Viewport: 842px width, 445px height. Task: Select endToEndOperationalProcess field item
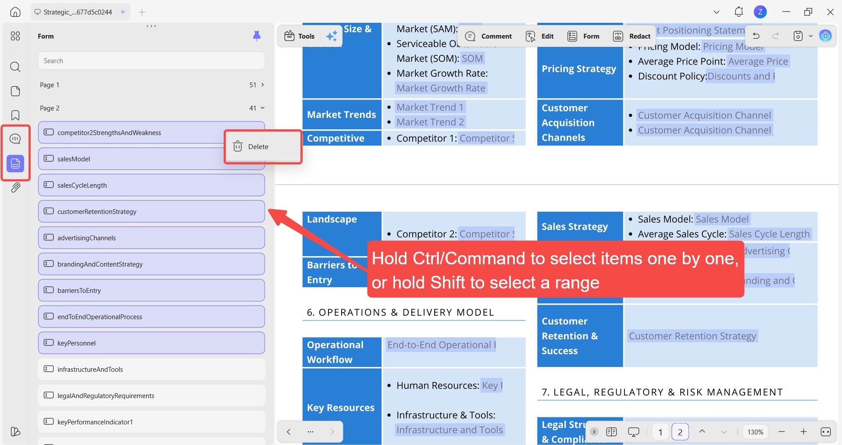(151, 317)
